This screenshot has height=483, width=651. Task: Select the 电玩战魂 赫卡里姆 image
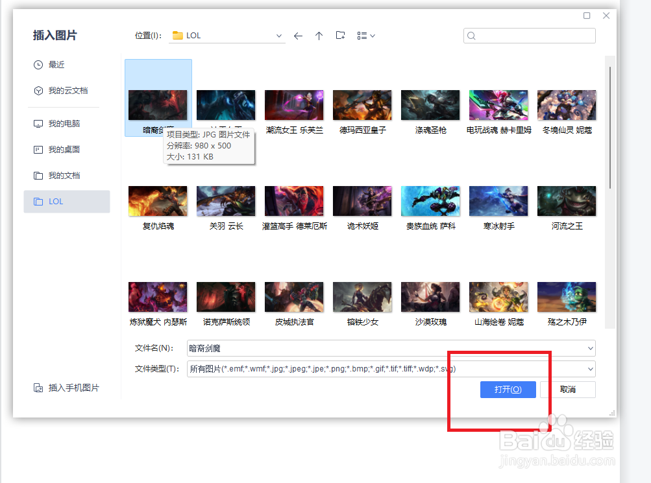[x=498, y=105]
